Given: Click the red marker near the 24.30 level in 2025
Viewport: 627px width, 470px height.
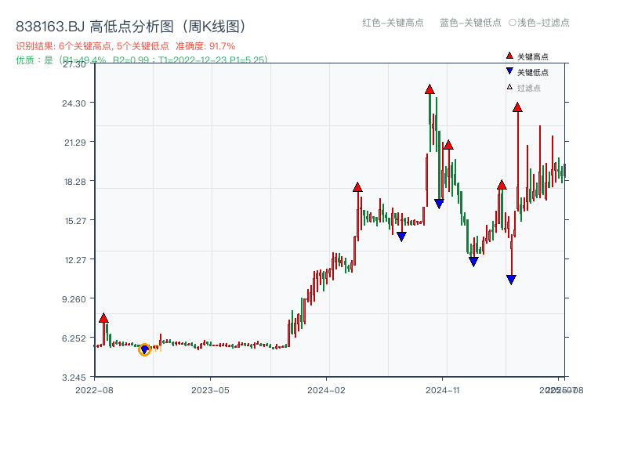Looking at the screenshot, I should click(518, 109).
